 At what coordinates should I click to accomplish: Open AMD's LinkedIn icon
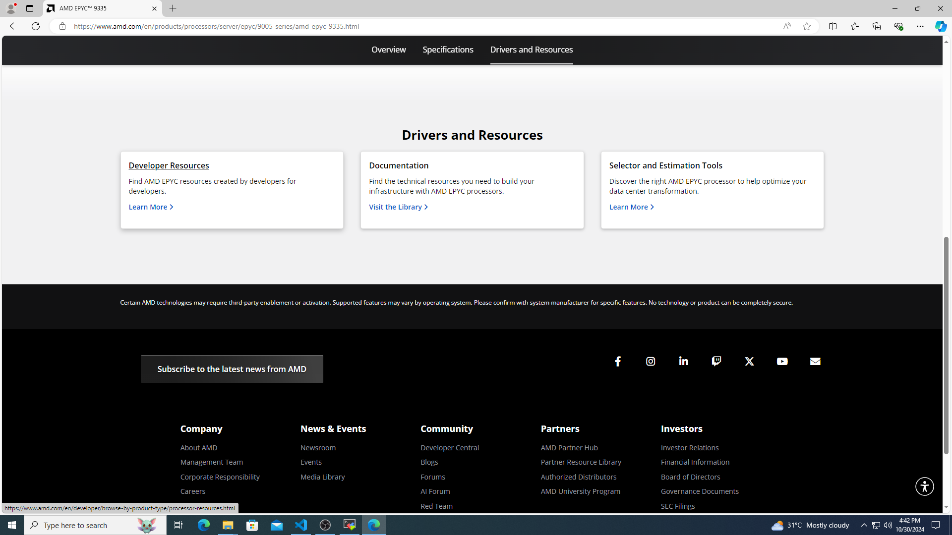(x=683, y=362)
